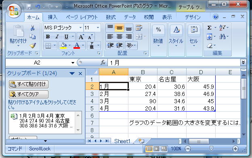
Task: Select the Format Painter brush icon
Action: click(x=33, y=46)
